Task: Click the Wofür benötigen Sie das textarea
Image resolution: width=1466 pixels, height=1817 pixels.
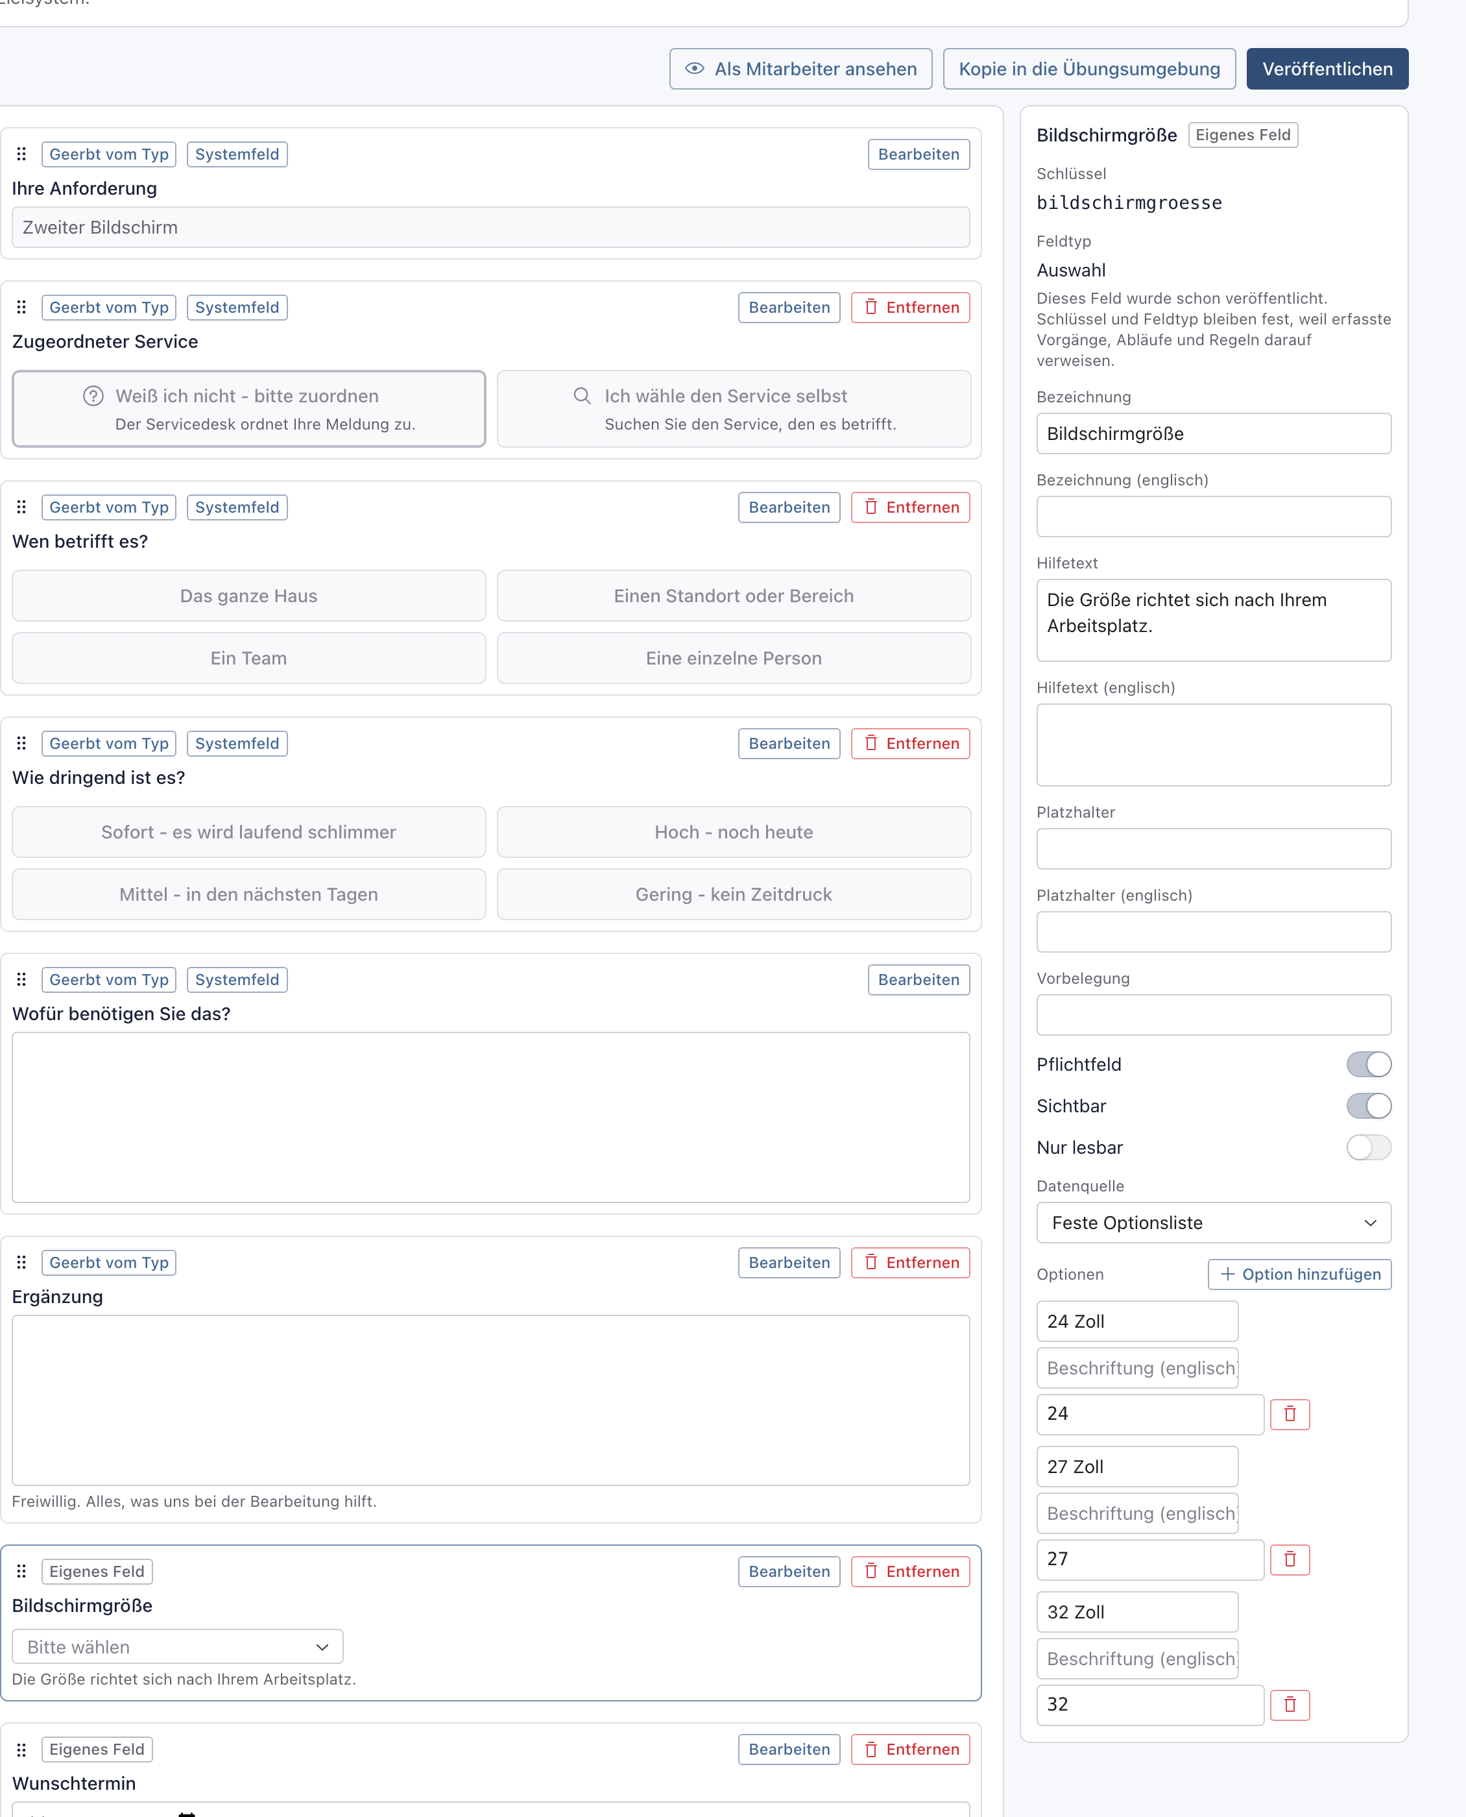Action: 490,1117
